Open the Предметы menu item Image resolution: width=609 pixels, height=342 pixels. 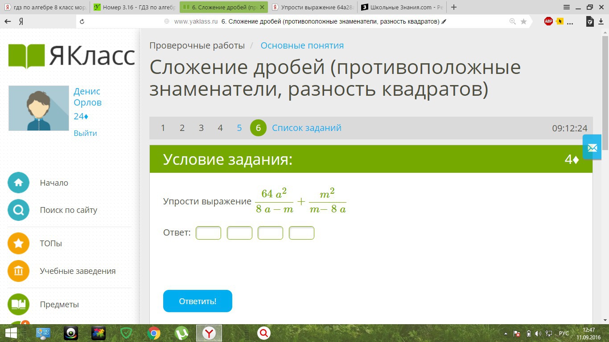tap(59, 305)
